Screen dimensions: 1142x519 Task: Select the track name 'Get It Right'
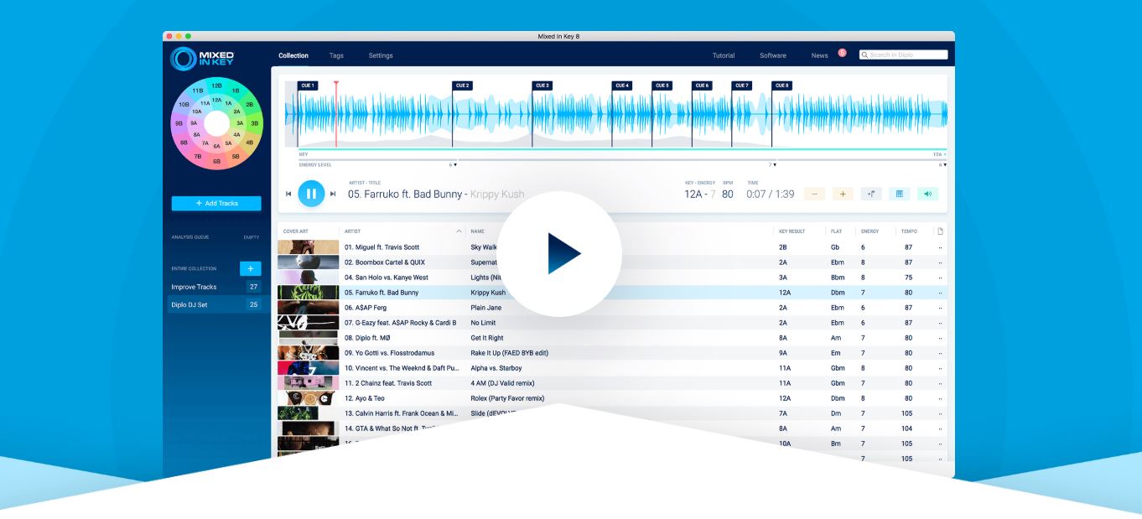click(487, 338)
